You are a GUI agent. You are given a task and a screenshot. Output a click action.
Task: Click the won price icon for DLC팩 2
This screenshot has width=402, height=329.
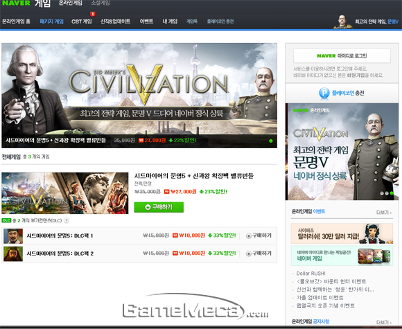(x=175, y=254)
